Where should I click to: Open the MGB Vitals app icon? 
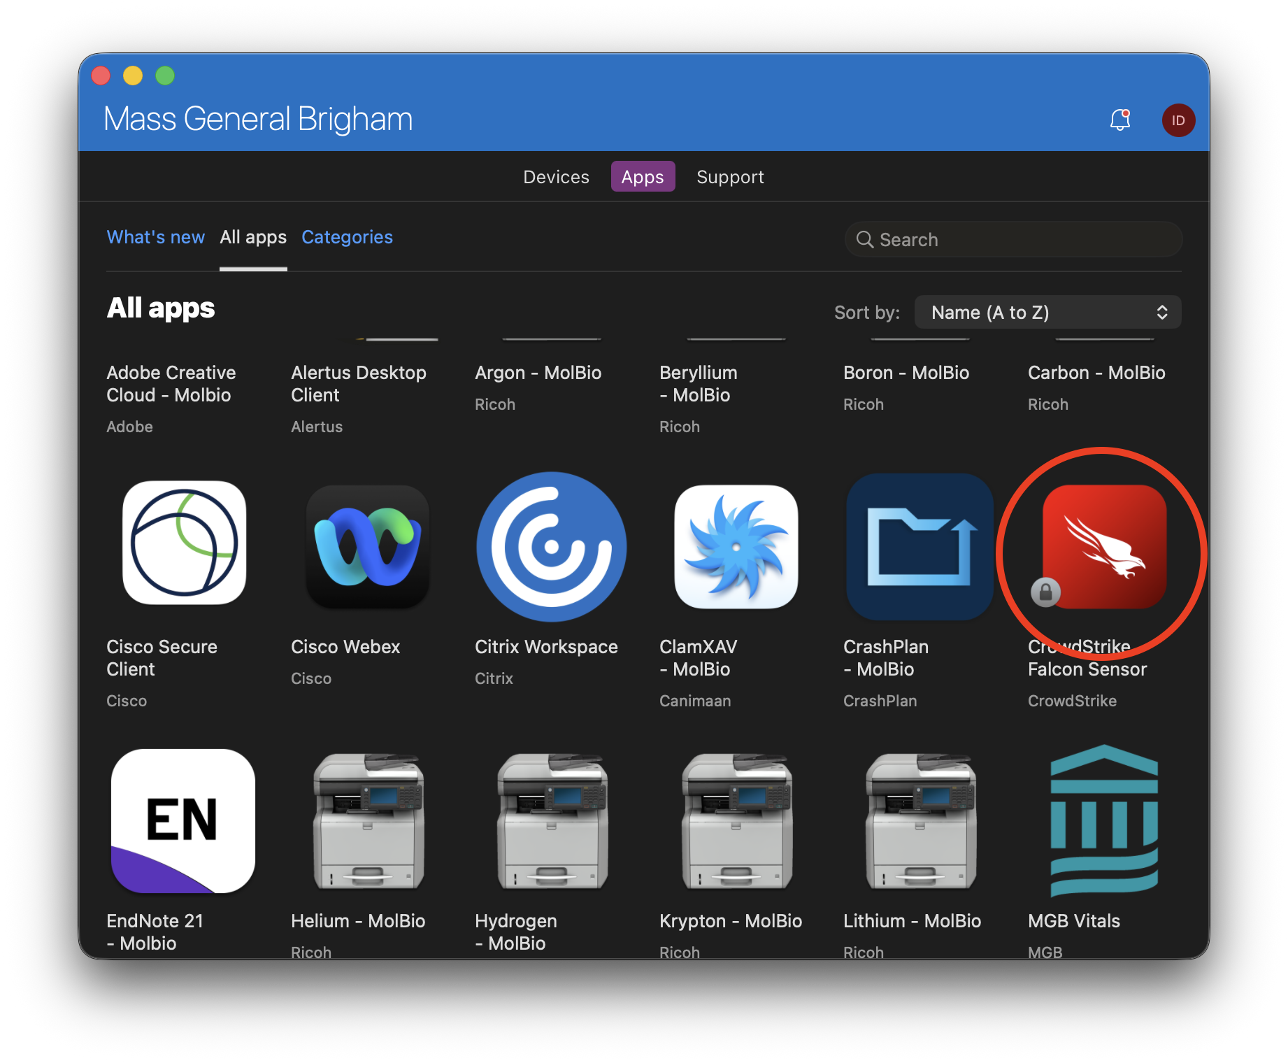tap(1105, 821)
